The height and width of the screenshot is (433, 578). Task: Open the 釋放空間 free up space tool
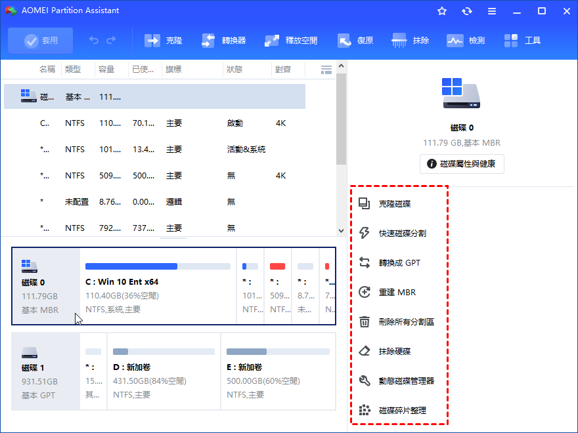(x=291, y=41)
